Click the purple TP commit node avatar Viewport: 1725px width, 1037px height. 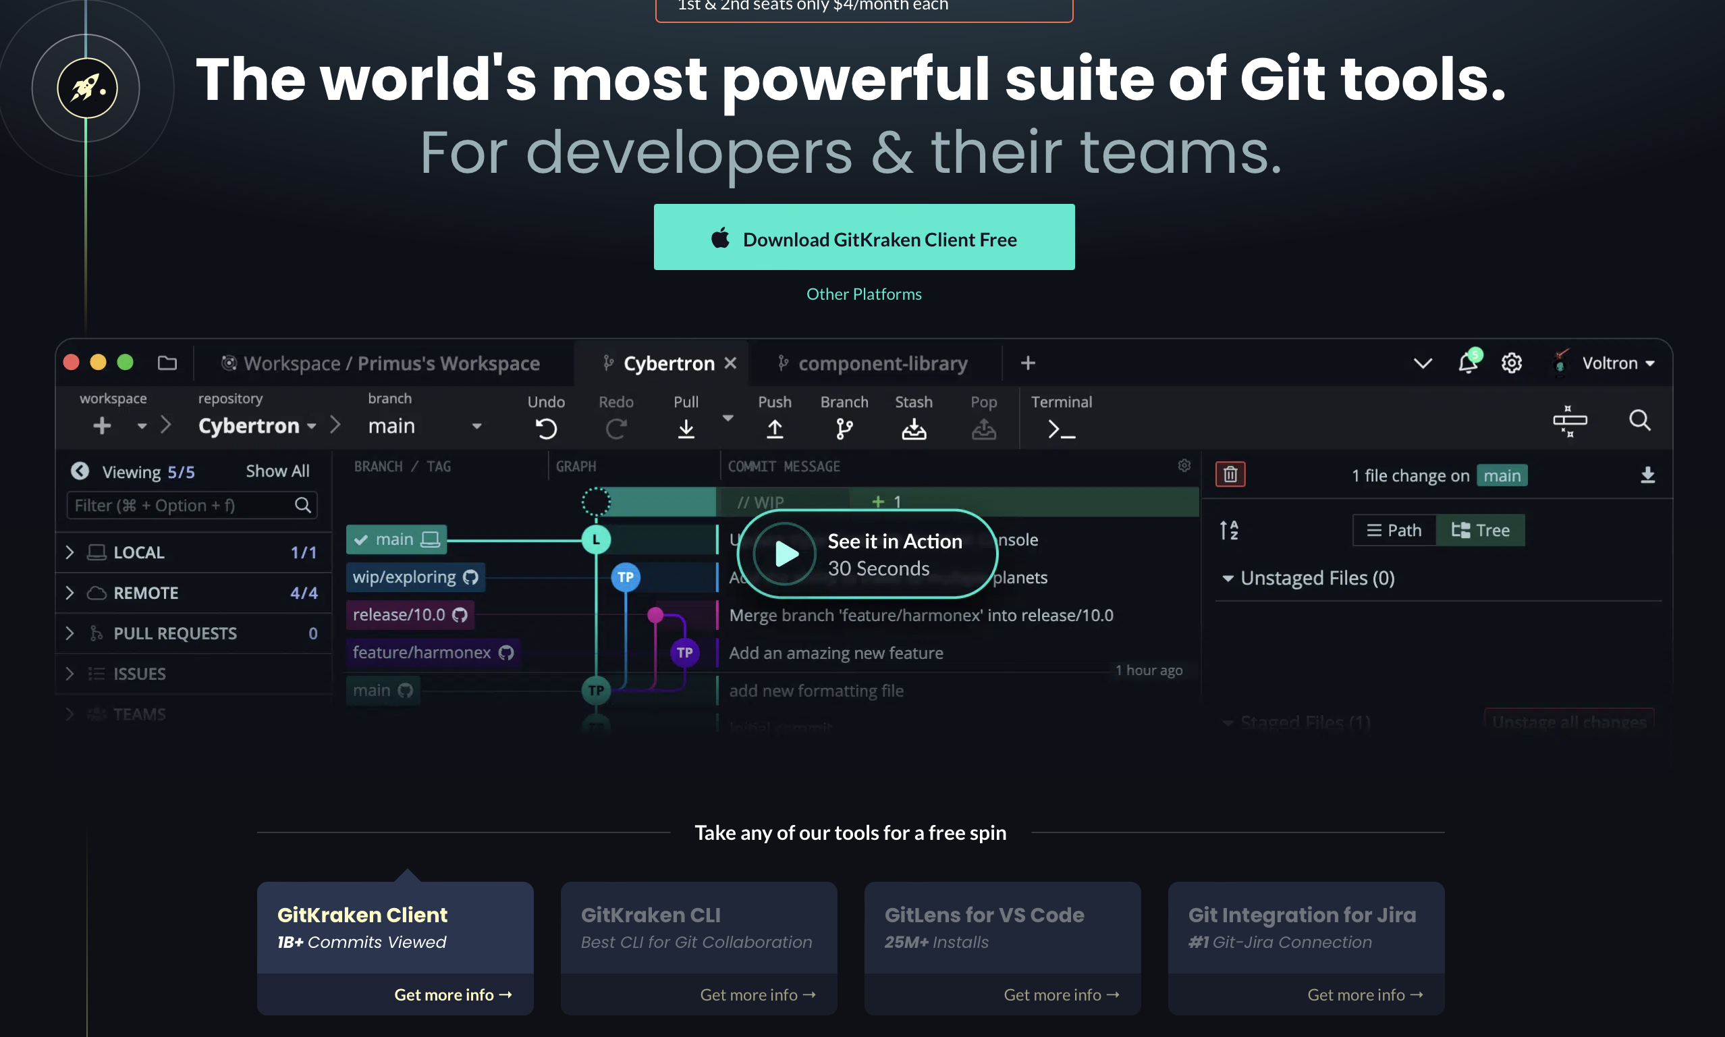click(684, 653)
